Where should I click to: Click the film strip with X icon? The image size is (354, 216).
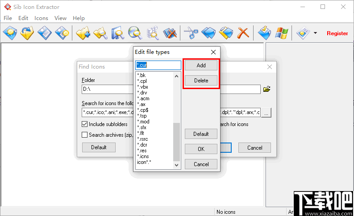[x=170, y=33]
